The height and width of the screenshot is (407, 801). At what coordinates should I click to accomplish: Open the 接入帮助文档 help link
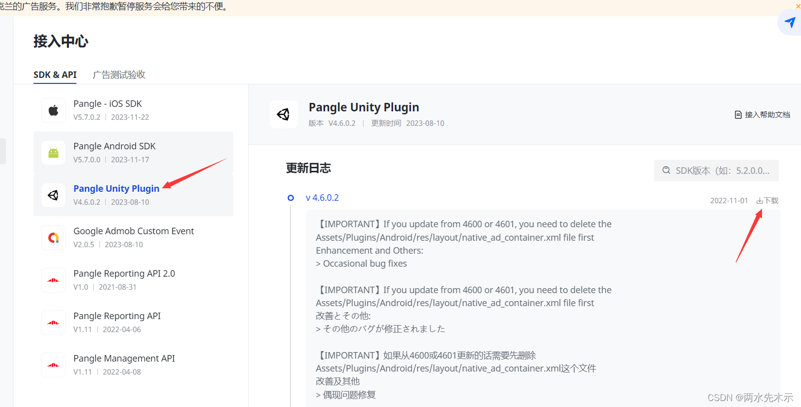tap(763, 115)
